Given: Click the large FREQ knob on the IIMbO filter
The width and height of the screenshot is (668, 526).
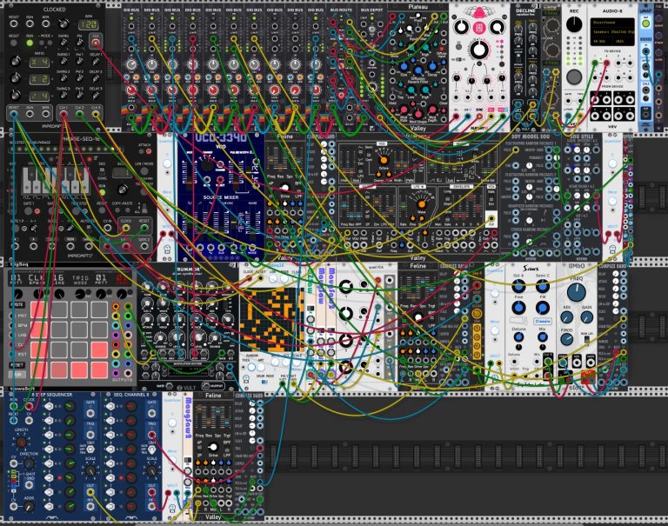Looking at the screenshot, I should click(577, 293).
